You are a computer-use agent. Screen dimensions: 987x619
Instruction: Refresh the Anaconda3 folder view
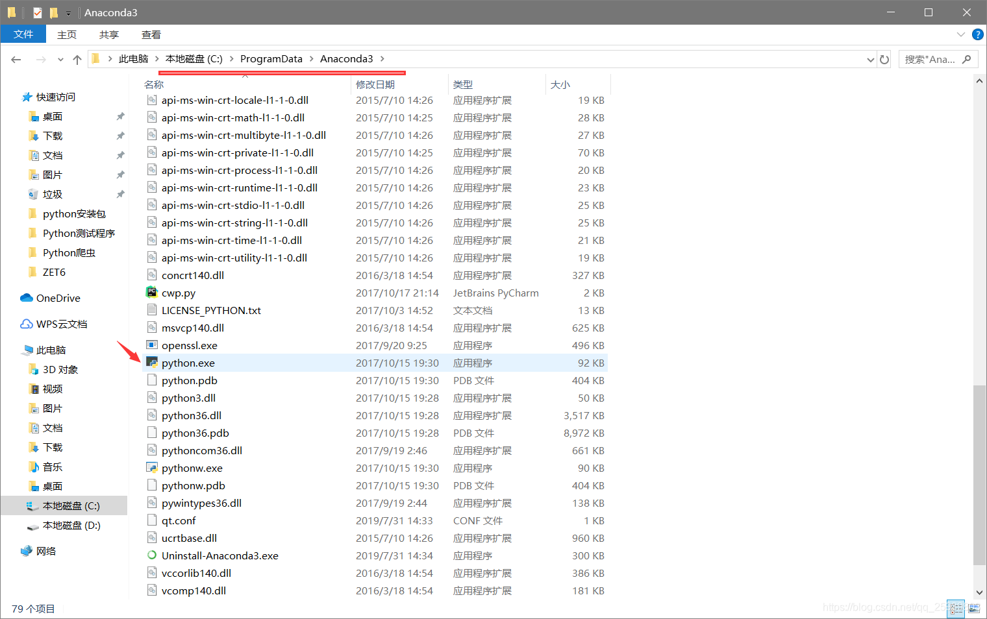[x=884, y=60]
